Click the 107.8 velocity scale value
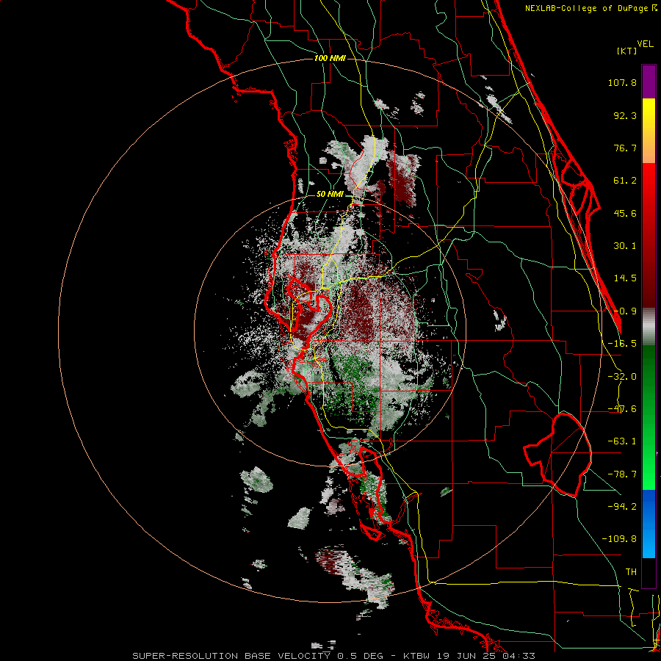Viewport: 661px width, 661px height. tap(622, 82)
